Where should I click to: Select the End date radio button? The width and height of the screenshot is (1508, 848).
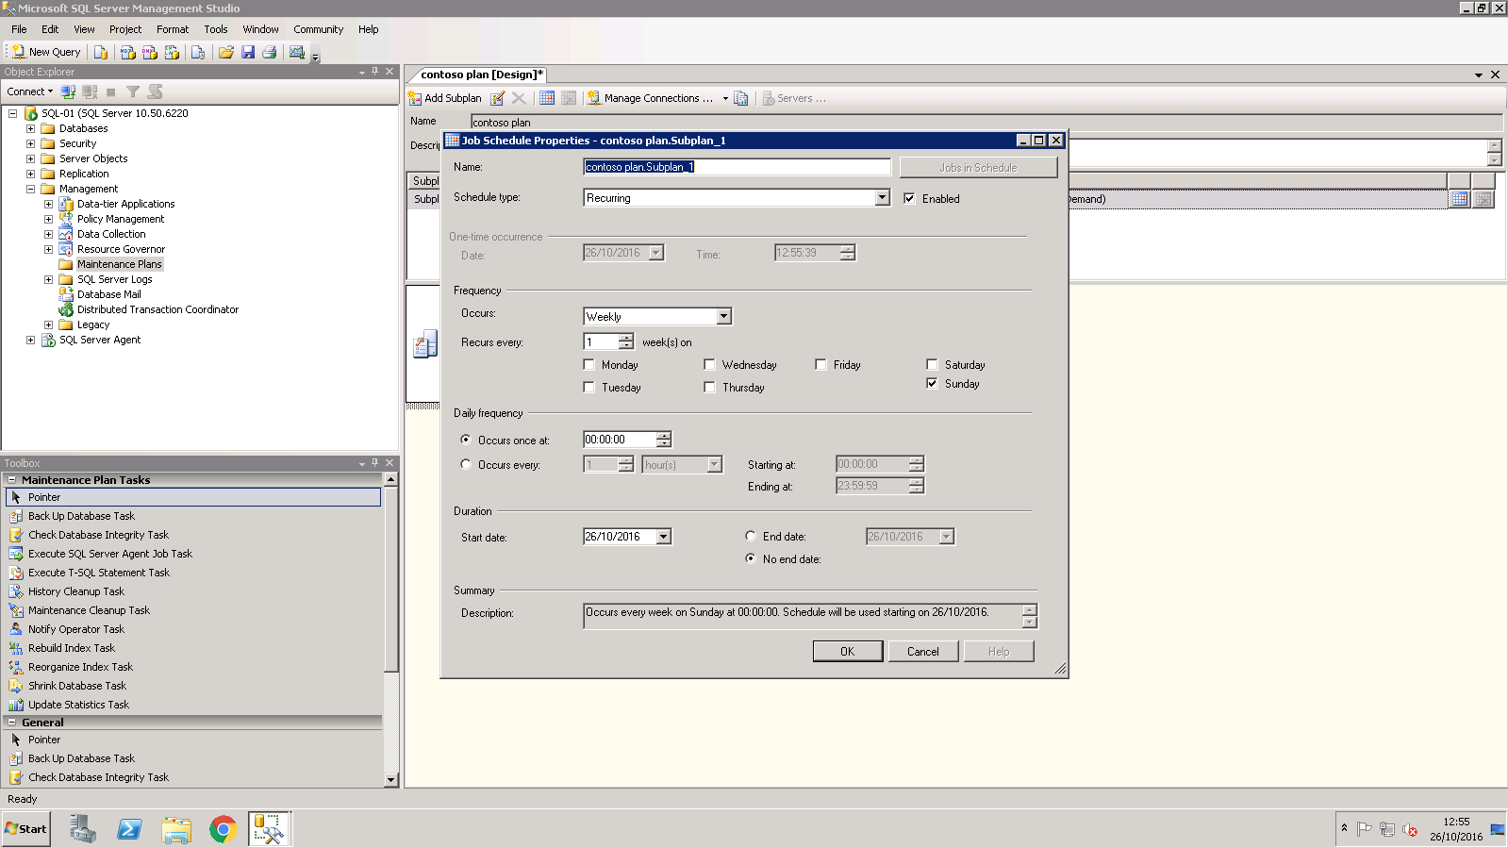[750, 536]
